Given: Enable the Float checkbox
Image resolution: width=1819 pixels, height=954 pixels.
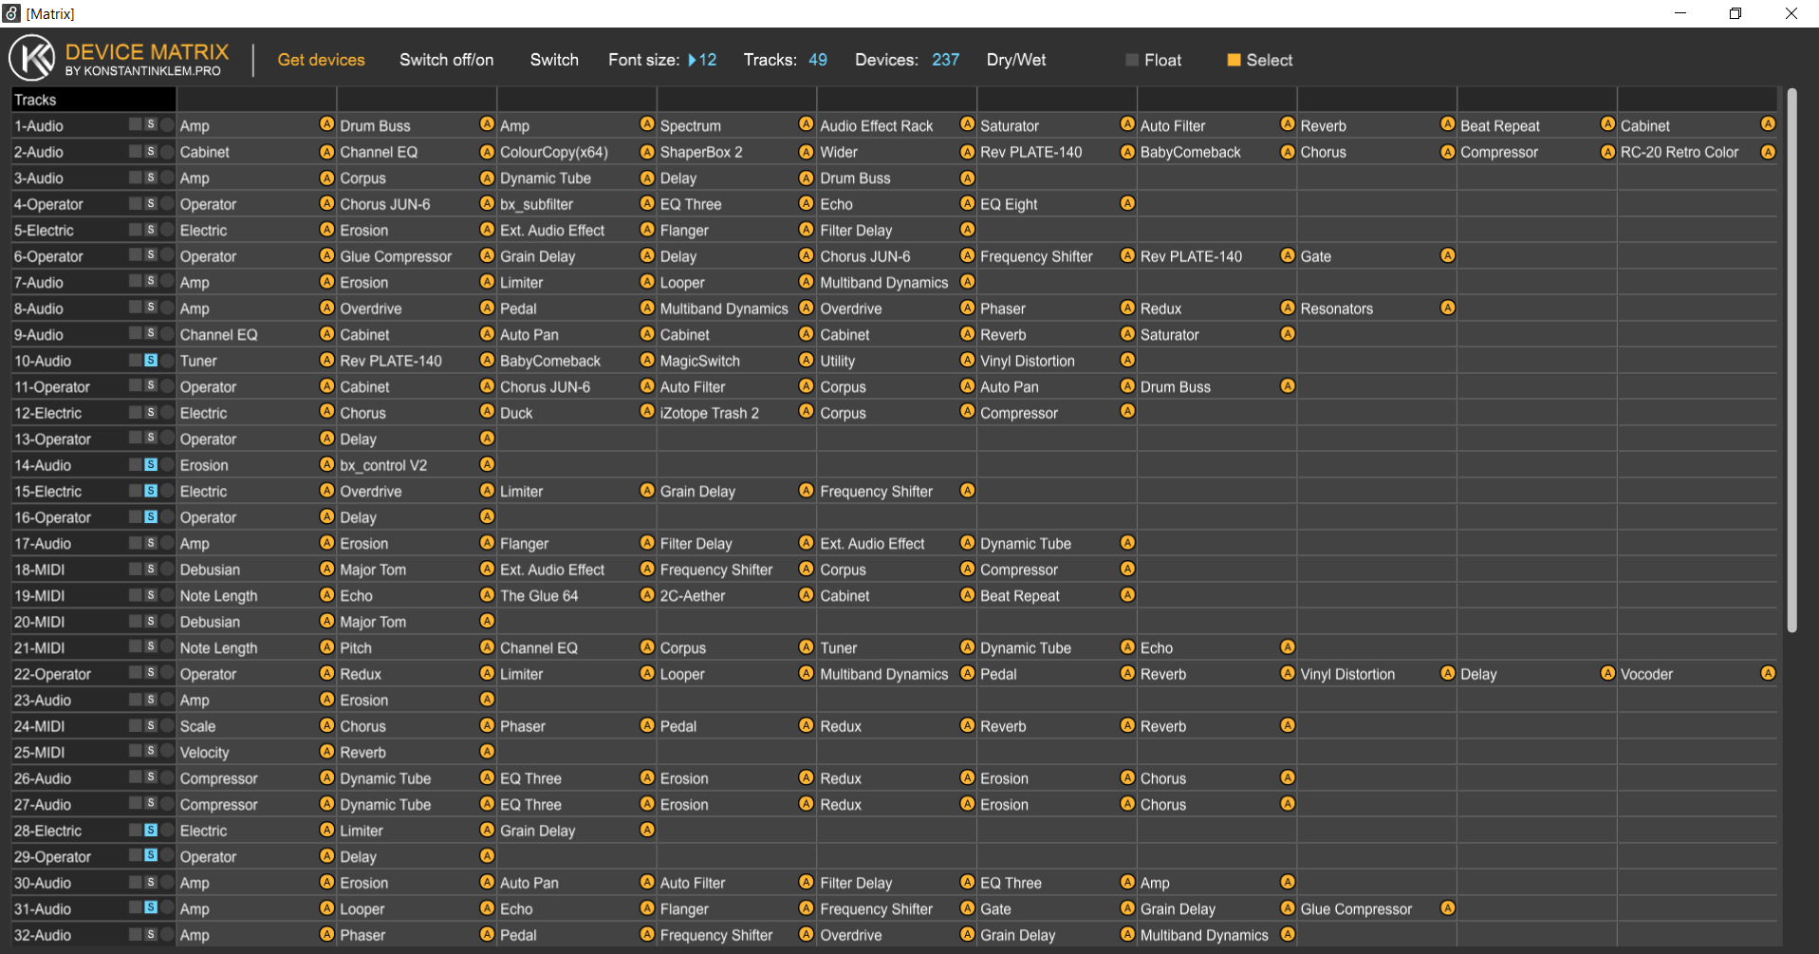Looking at the screenshot, I should [1132, 60].
